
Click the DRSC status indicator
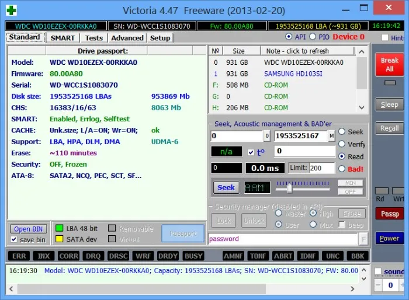[118, 256]
